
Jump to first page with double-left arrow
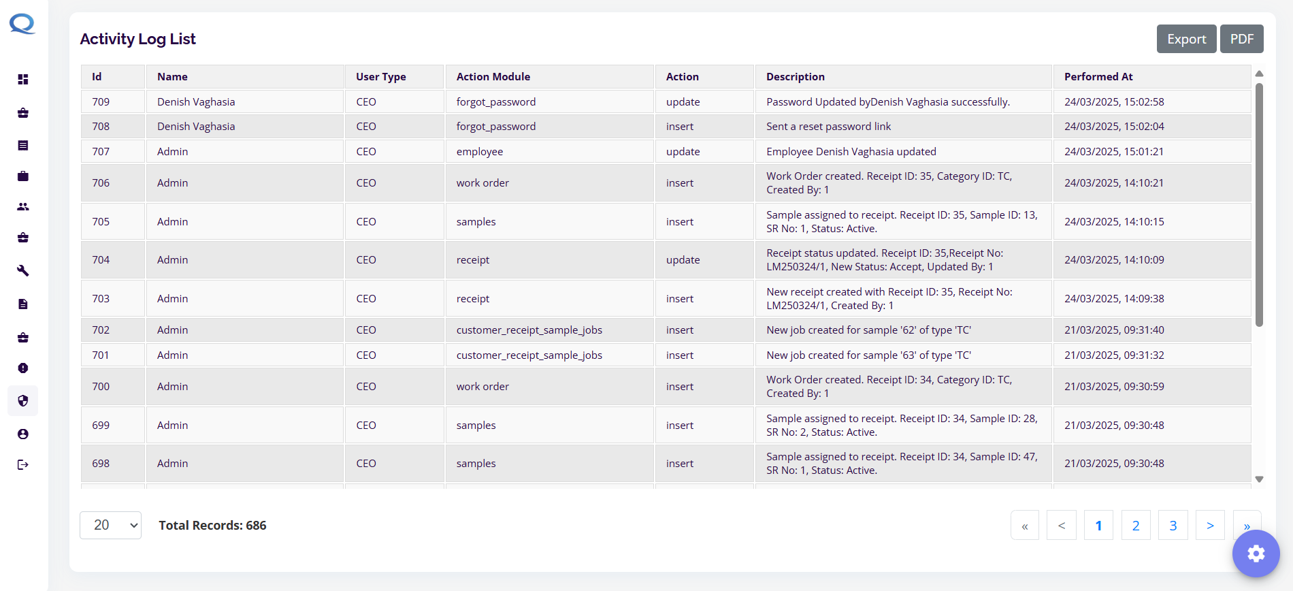pos(1024,525)
